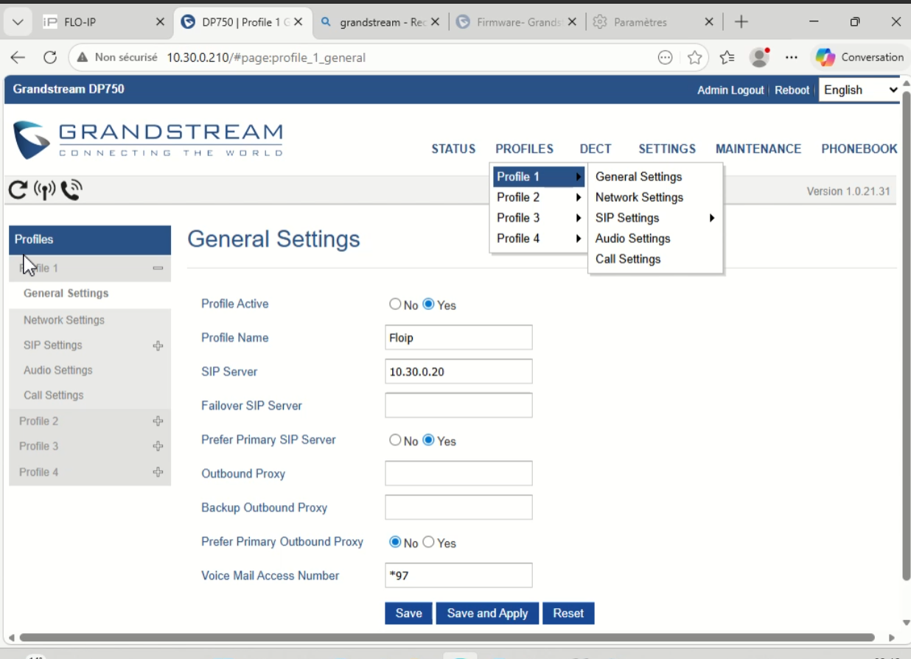Screen dimensions: 911x659
Task: Set Prefer Primary Outbound Proxy to No
Action: pos(395,542)
